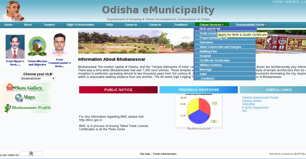Open Water Connection and Charges entry
306x159 pixels.
click(x=225, y=47)
